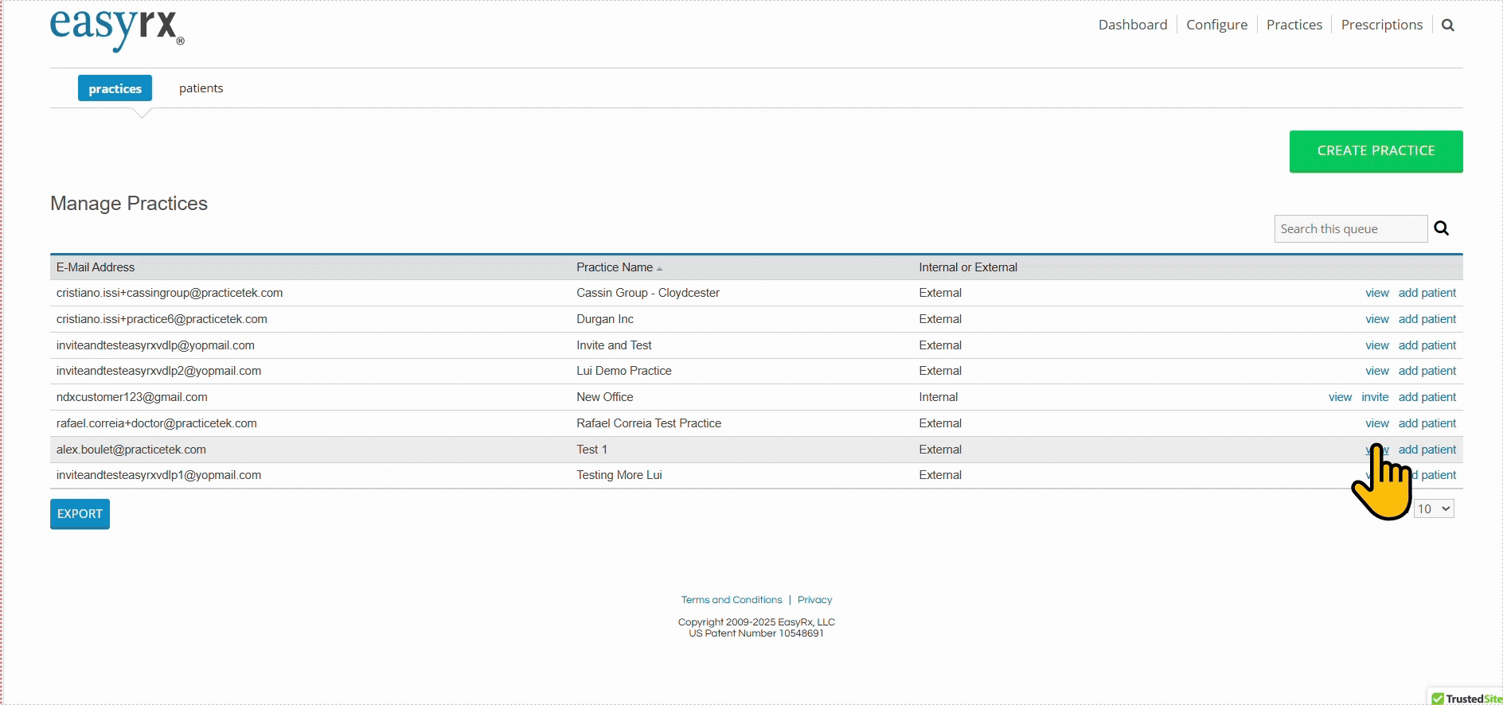Sort by Practice Name column arrow
The width and height of the screenshot is (1503, 705).
tap(659, 268)
